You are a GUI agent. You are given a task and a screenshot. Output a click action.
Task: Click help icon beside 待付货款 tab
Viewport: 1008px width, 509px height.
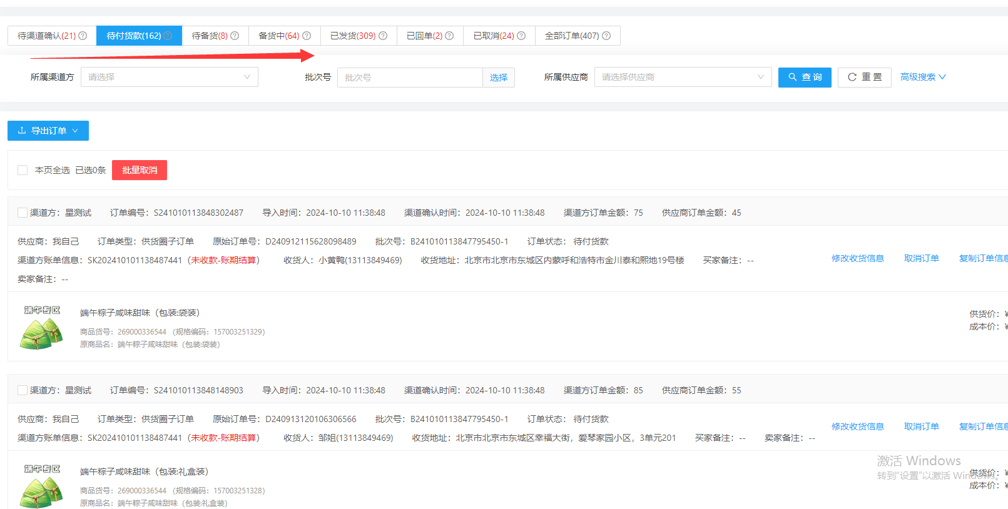(168, 36)
